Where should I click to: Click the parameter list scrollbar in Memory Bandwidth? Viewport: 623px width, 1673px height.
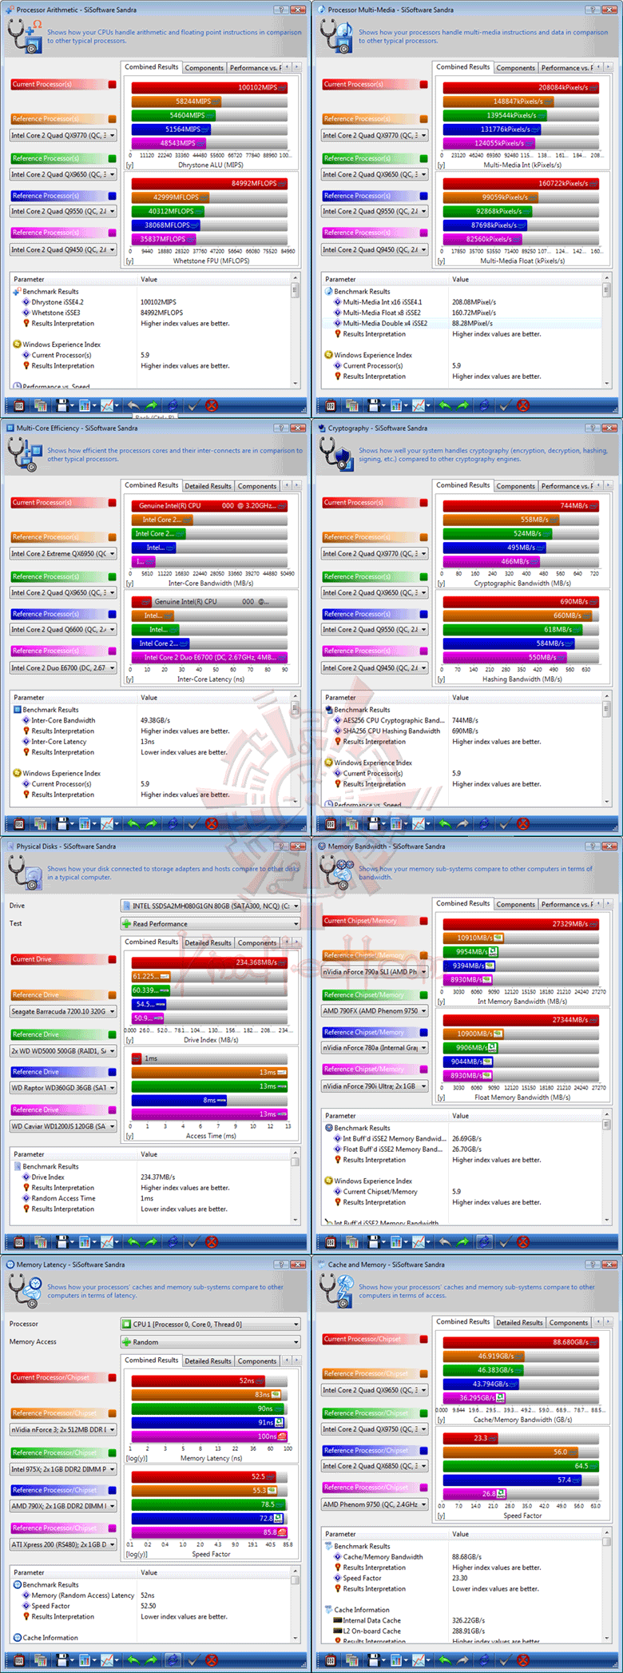(607, 1166)
